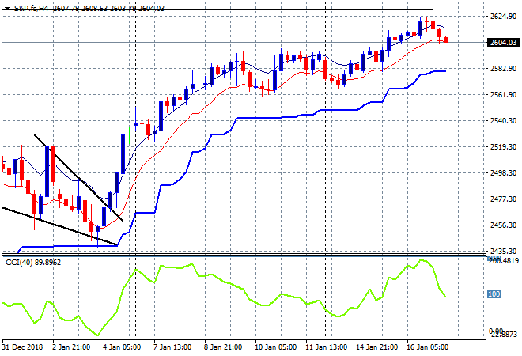
Task: Click the 16 Jan 05:00 time label
Action: (427, 347)
